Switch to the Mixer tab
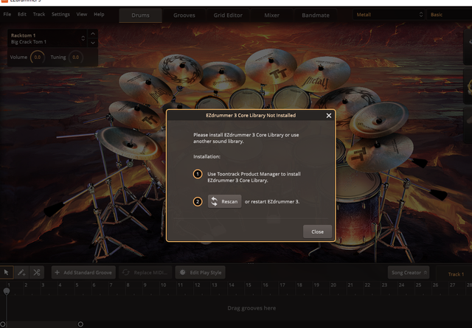 (x=272, y=15)
